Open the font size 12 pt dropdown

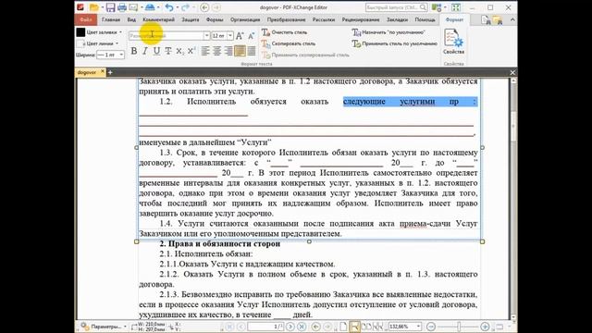click(230, 36)
